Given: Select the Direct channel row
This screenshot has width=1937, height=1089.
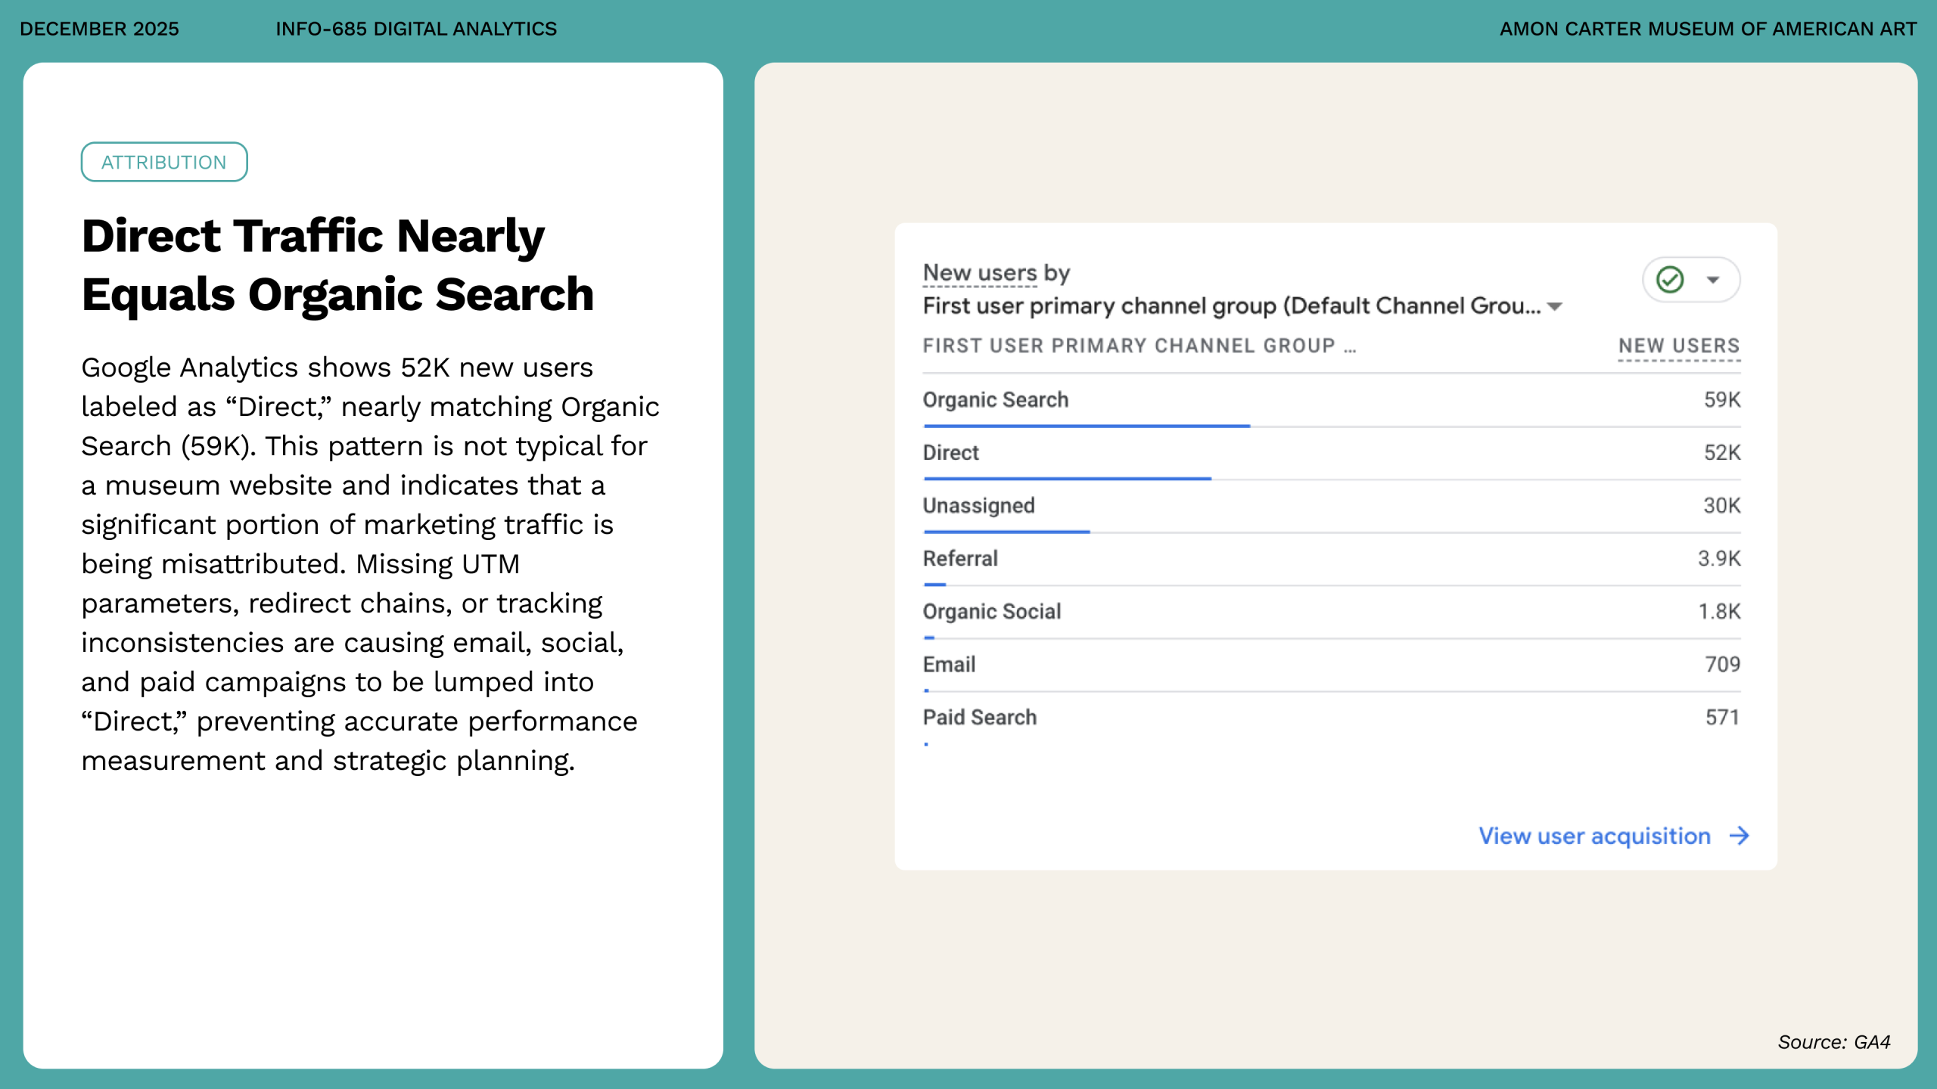Looking at the screenshot, I should [x=951, y=452].
